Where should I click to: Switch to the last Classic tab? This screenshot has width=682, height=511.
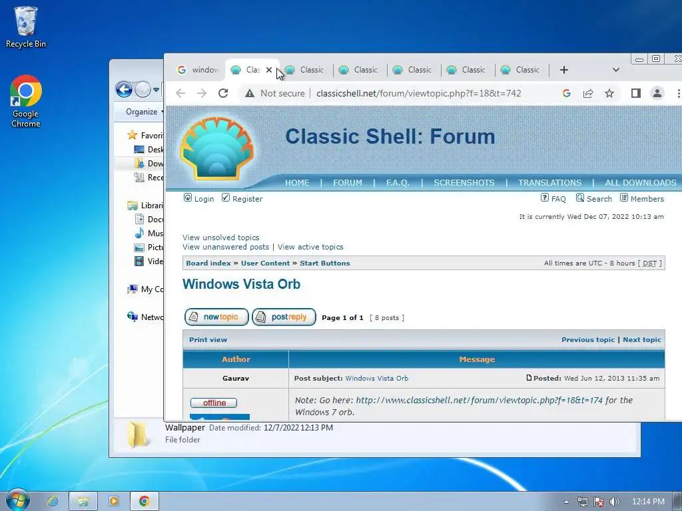click(522, 69)
